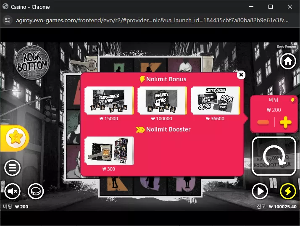The image size is (300, 226).
Task: Open Chrome site information icon
Action: (x=8, y=20)
